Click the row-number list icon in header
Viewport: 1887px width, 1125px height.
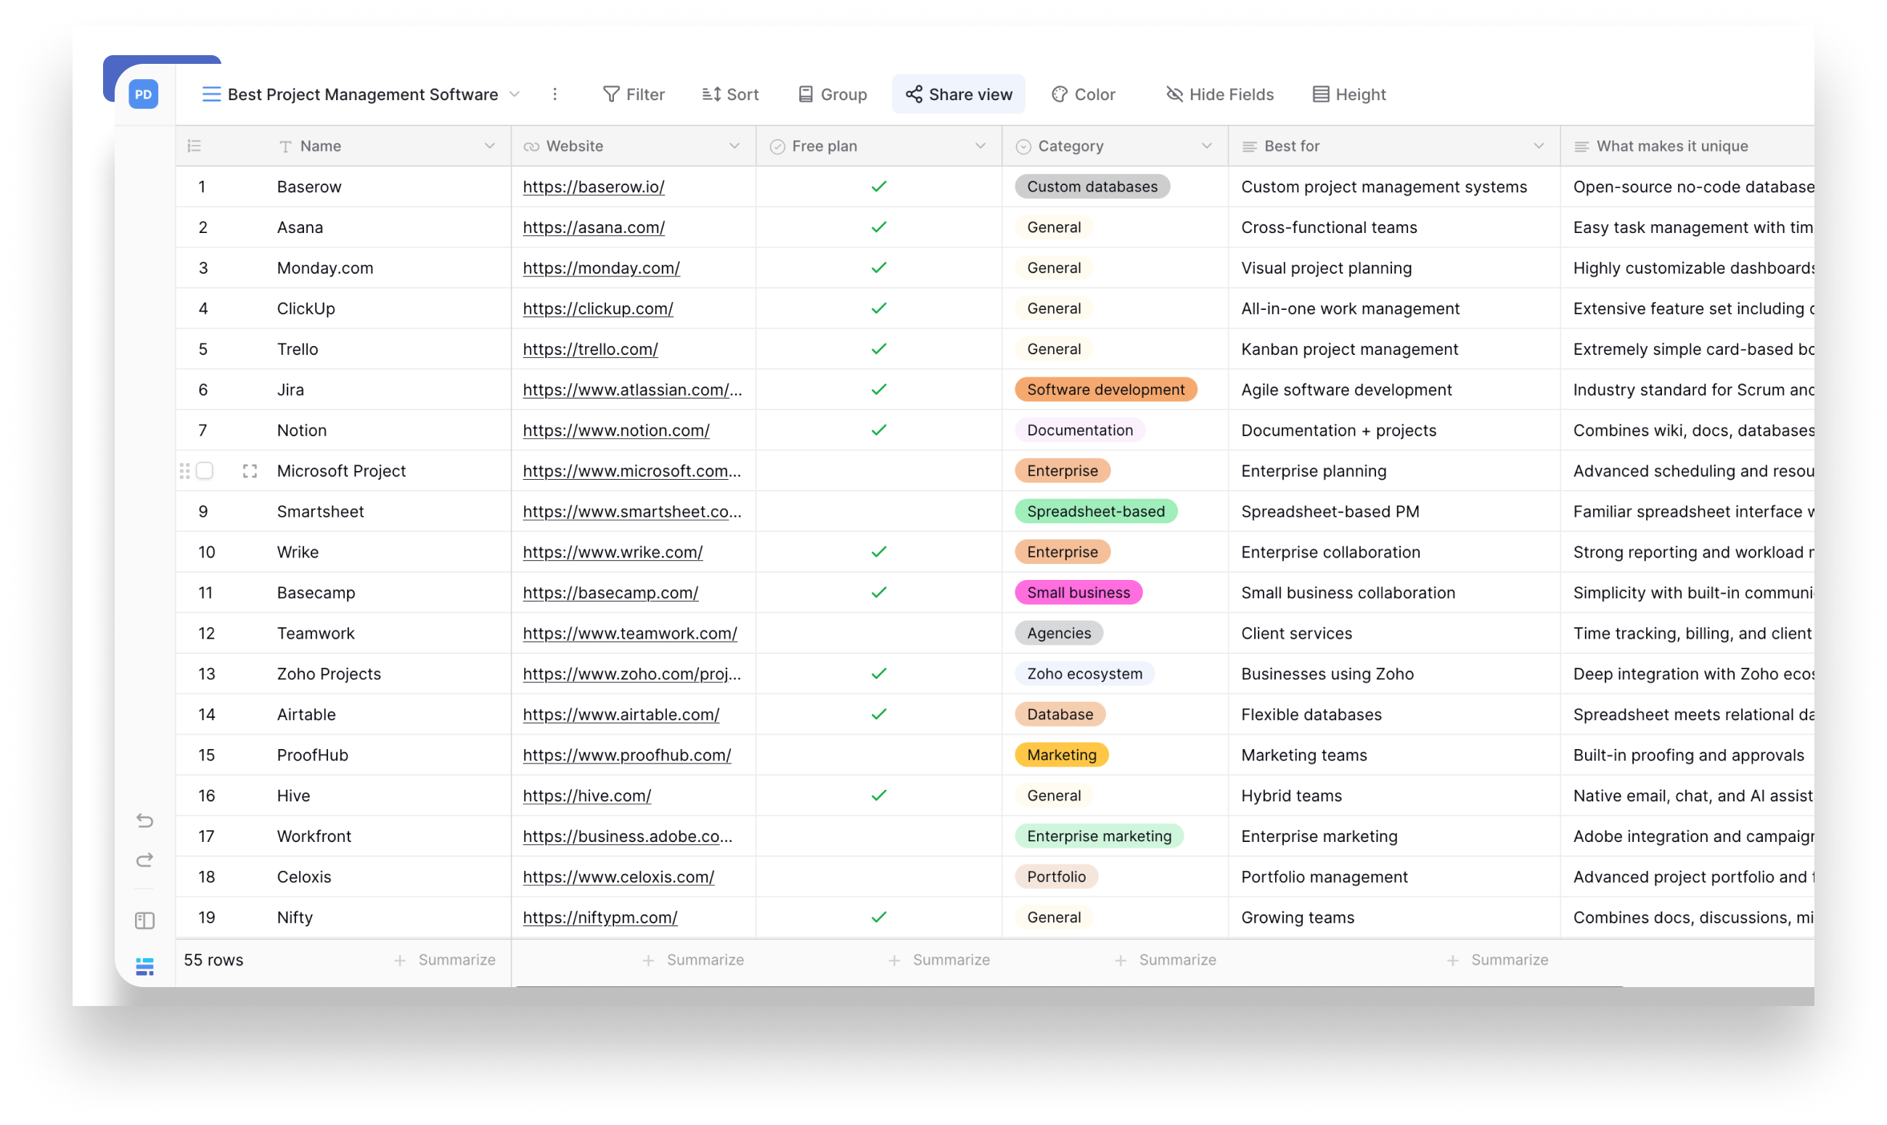pos(194,146)
